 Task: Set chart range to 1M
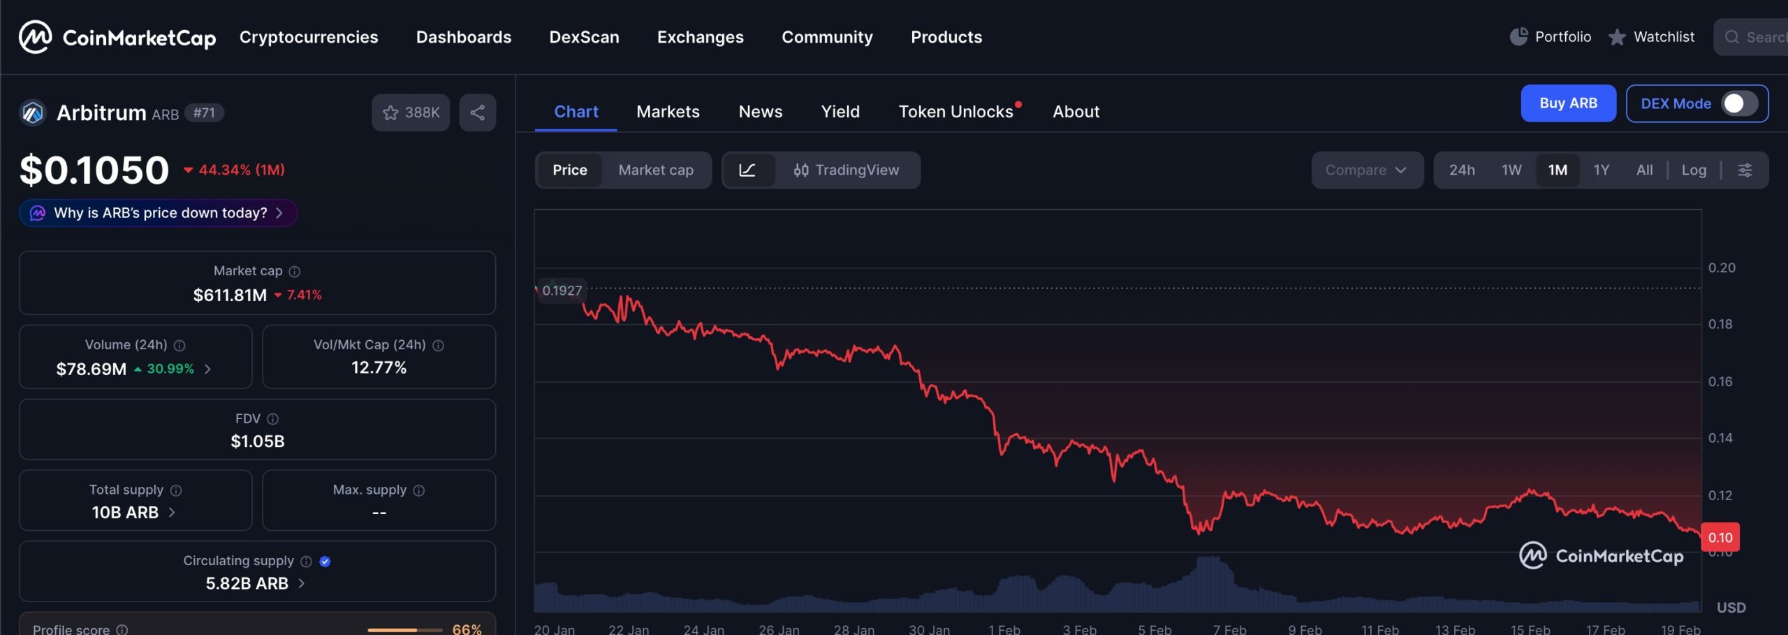coord(1558,170)
